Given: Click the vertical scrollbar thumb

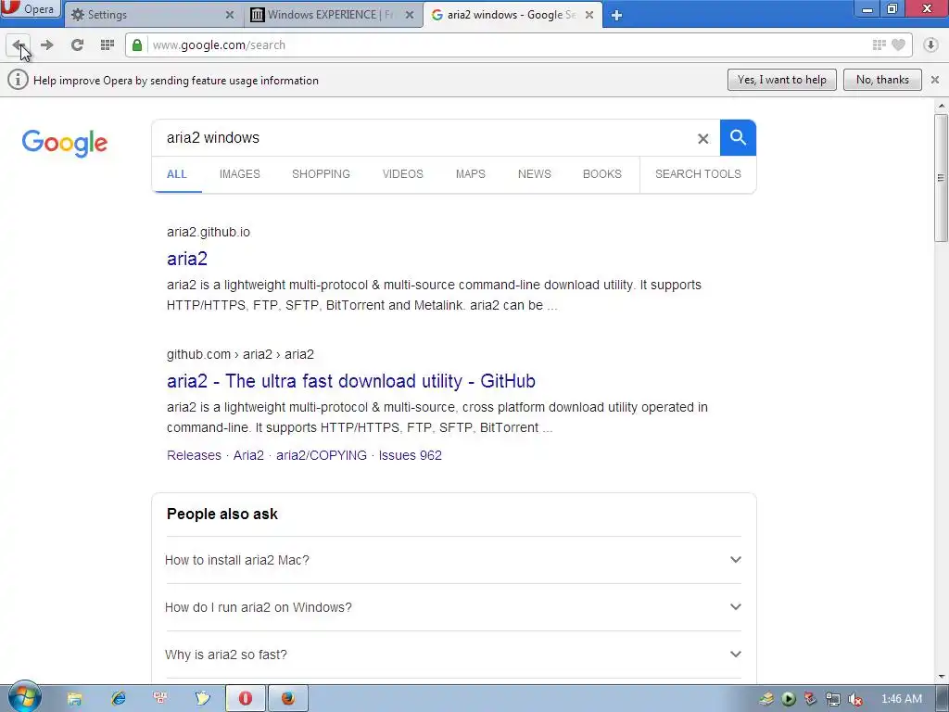Looking at the screenshot, I should tap(941, 177).
